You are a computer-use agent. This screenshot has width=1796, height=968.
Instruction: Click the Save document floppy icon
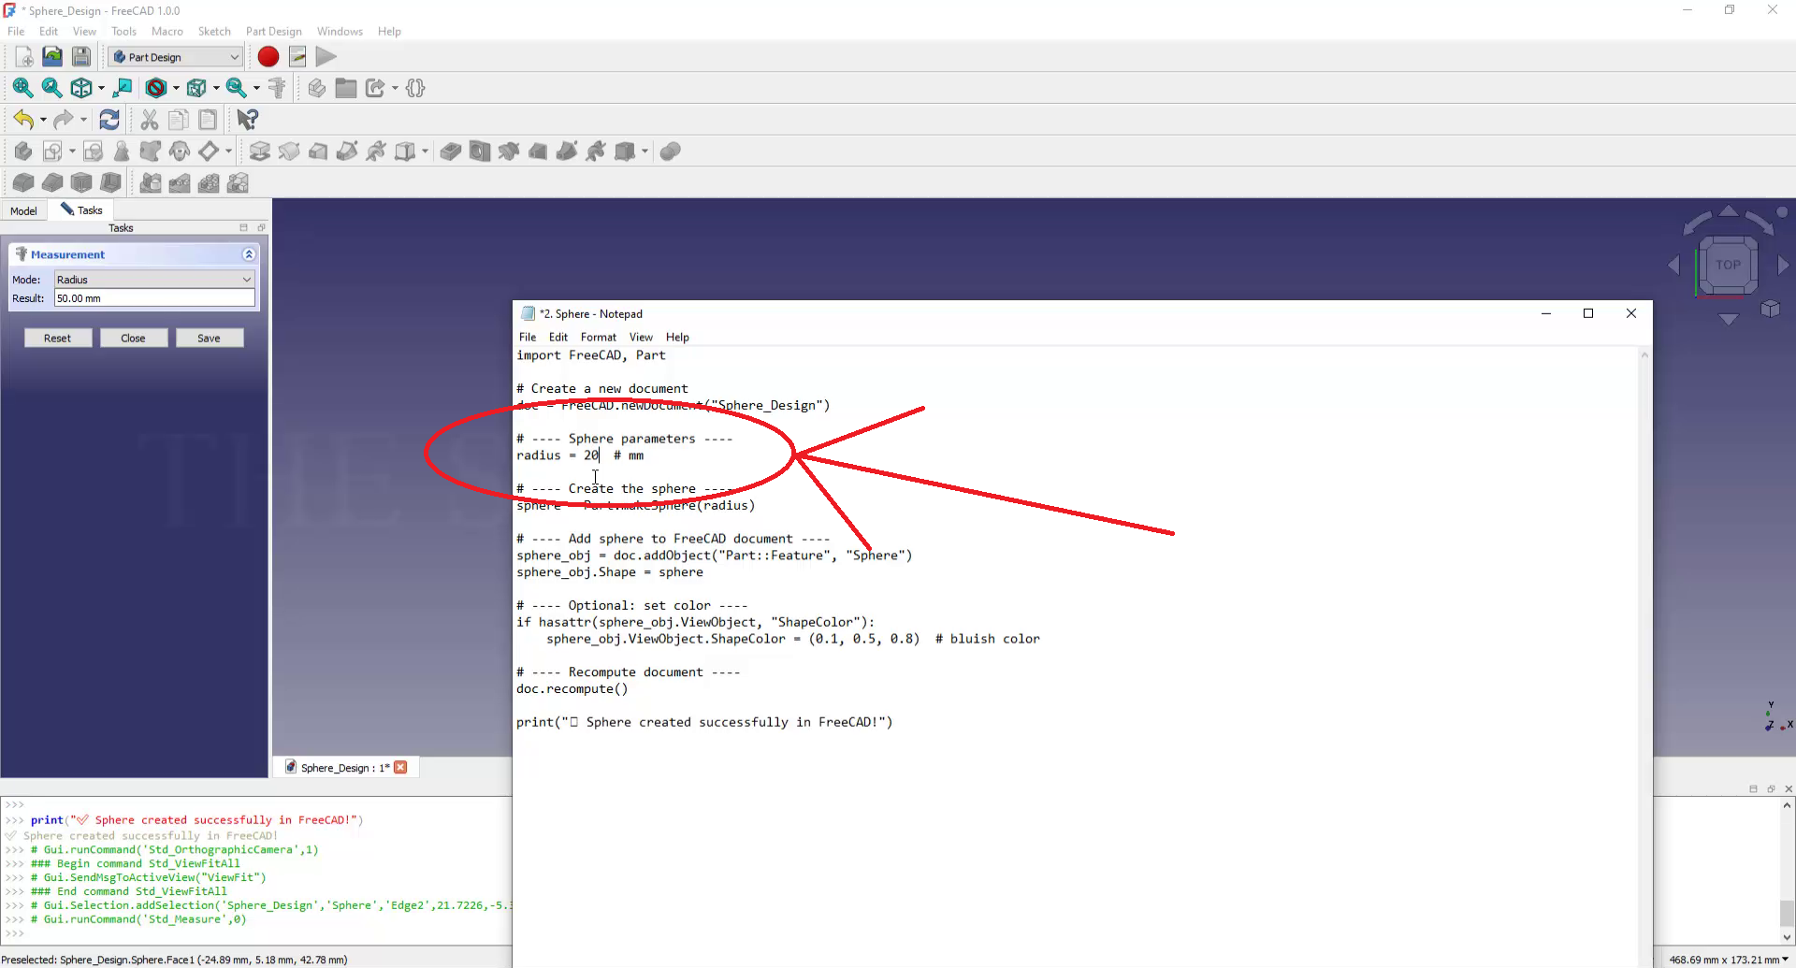(x=81, y=57)
